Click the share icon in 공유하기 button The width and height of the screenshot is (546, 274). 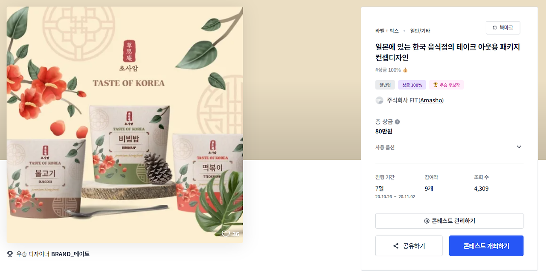pyautogui.click(x=396, y=246)
